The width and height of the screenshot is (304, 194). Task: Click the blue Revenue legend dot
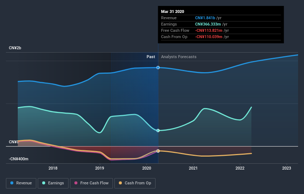point(12,183)
